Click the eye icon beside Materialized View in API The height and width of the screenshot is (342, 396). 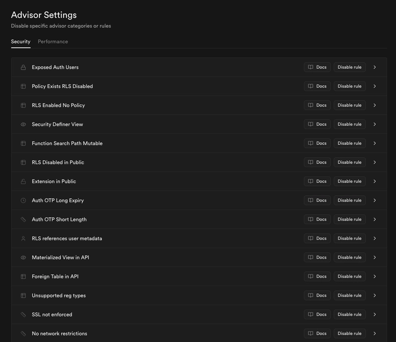click(x=23, y=258)
